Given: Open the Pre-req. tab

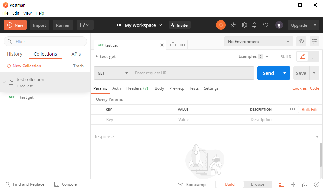Looking at the screenshot, I should [x=176, y=88].
